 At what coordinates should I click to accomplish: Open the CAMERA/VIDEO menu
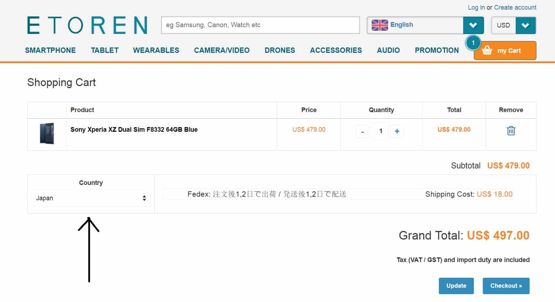pos(222,50)
